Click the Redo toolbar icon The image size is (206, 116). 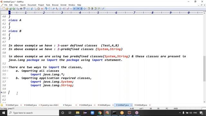click(x=50, y=9)
